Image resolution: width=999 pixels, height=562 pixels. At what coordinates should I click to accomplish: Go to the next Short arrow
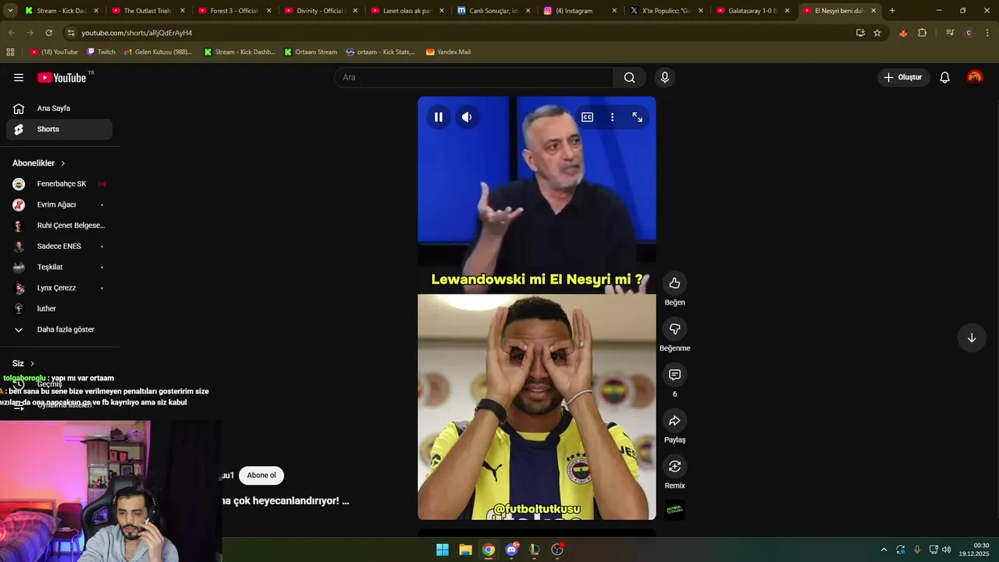[972, 338]
